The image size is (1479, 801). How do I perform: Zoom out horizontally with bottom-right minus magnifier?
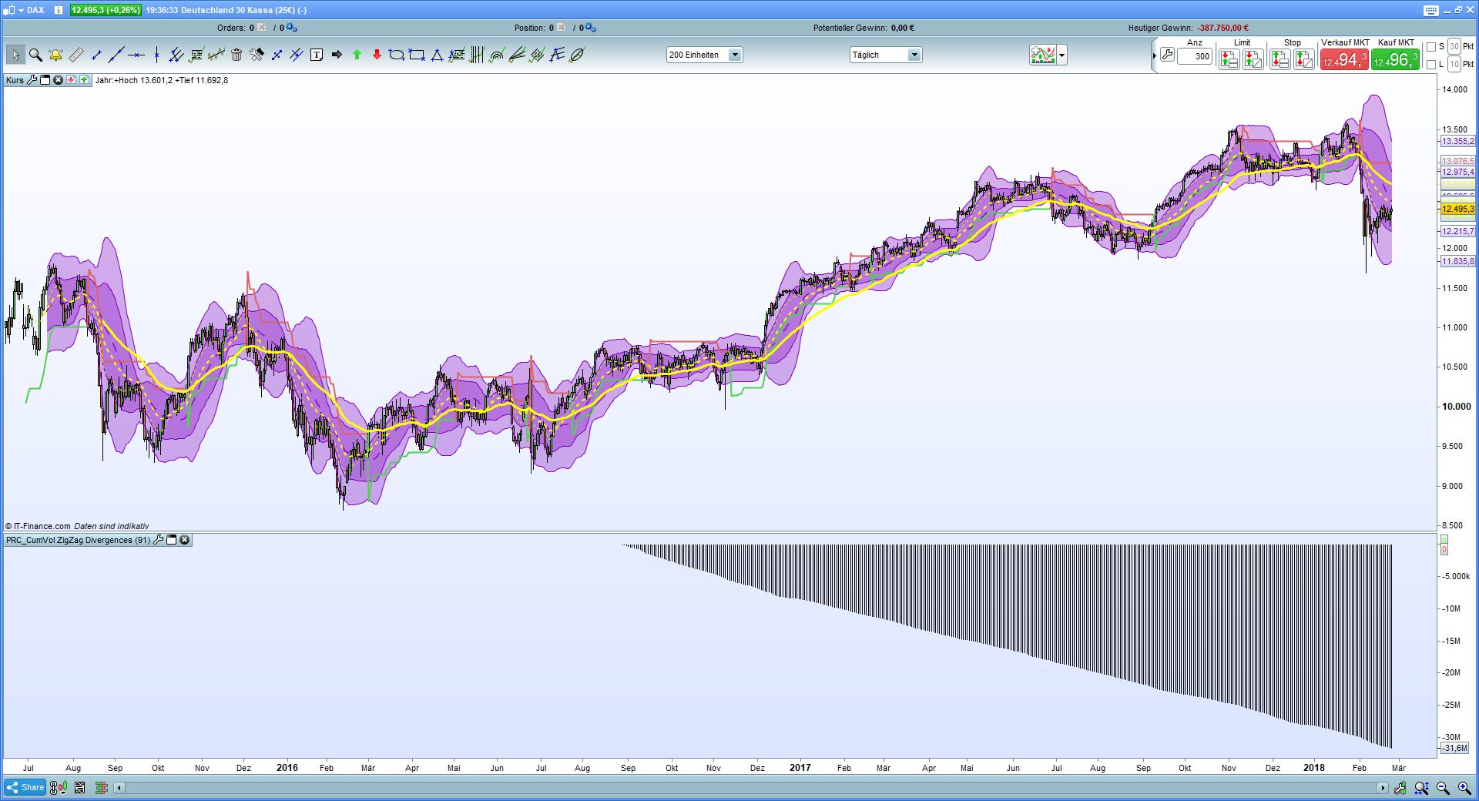(1443, 788)
